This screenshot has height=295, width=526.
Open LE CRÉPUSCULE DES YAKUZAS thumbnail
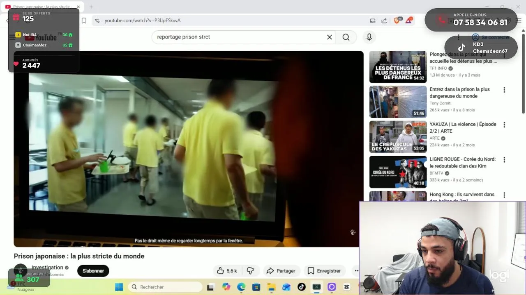[398, 137]
